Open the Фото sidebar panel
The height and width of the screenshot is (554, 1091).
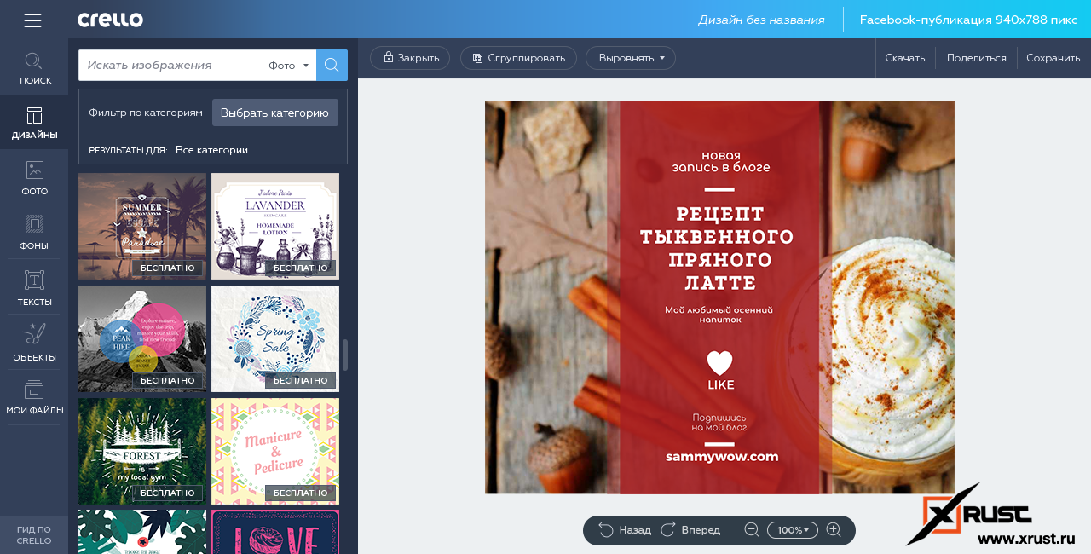pos(34,178)
